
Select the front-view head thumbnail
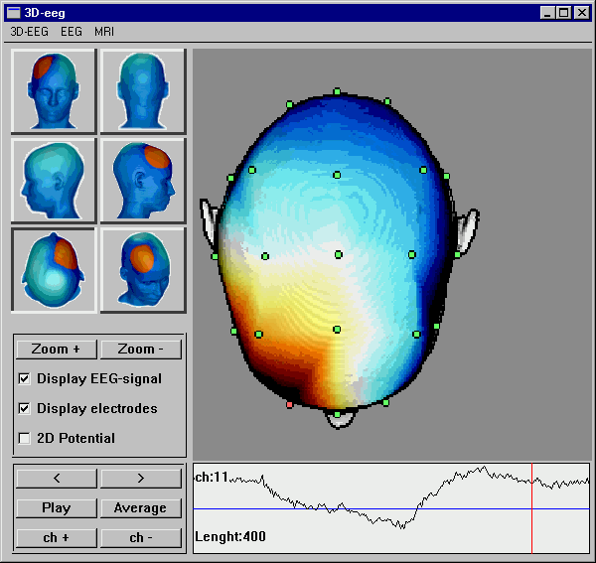tap(54, 91)
